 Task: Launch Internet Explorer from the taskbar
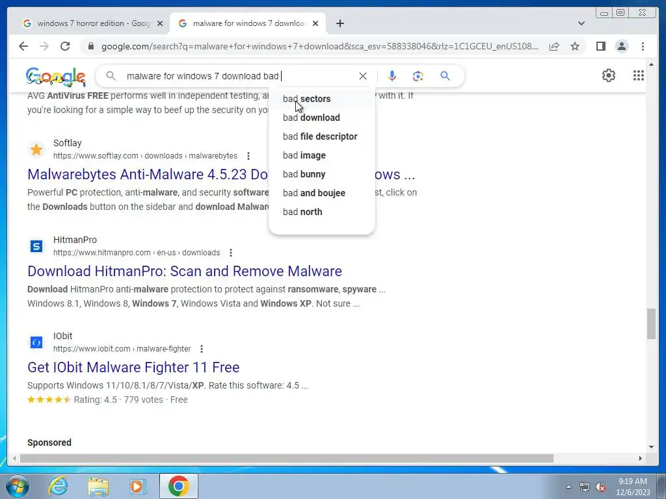(x=58, y=486)
